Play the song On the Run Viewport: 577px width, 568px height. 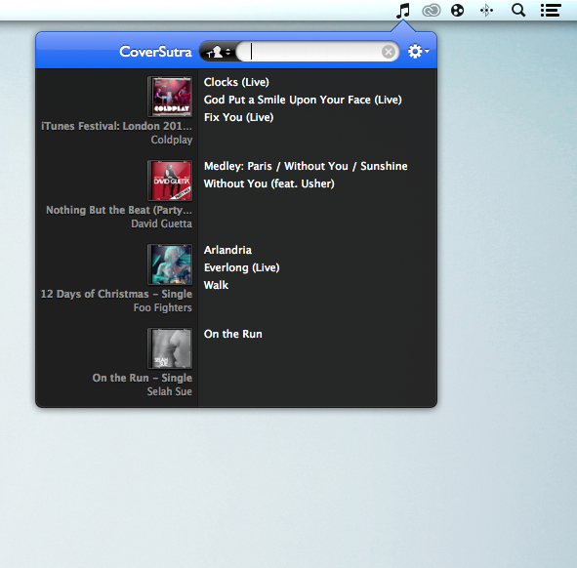click(x=233, y=334)
